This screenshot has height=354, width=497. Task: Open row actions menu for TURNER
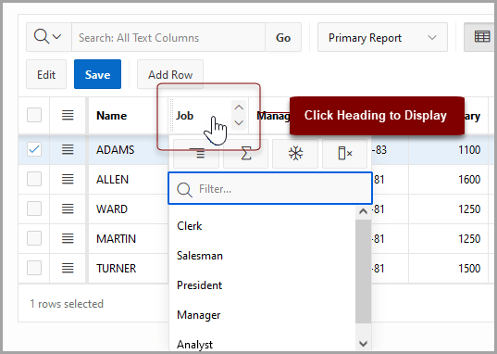pos(68,268)
